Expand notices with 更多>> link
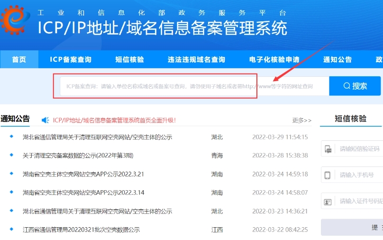383x240 pixels. [x=302, y=120]
